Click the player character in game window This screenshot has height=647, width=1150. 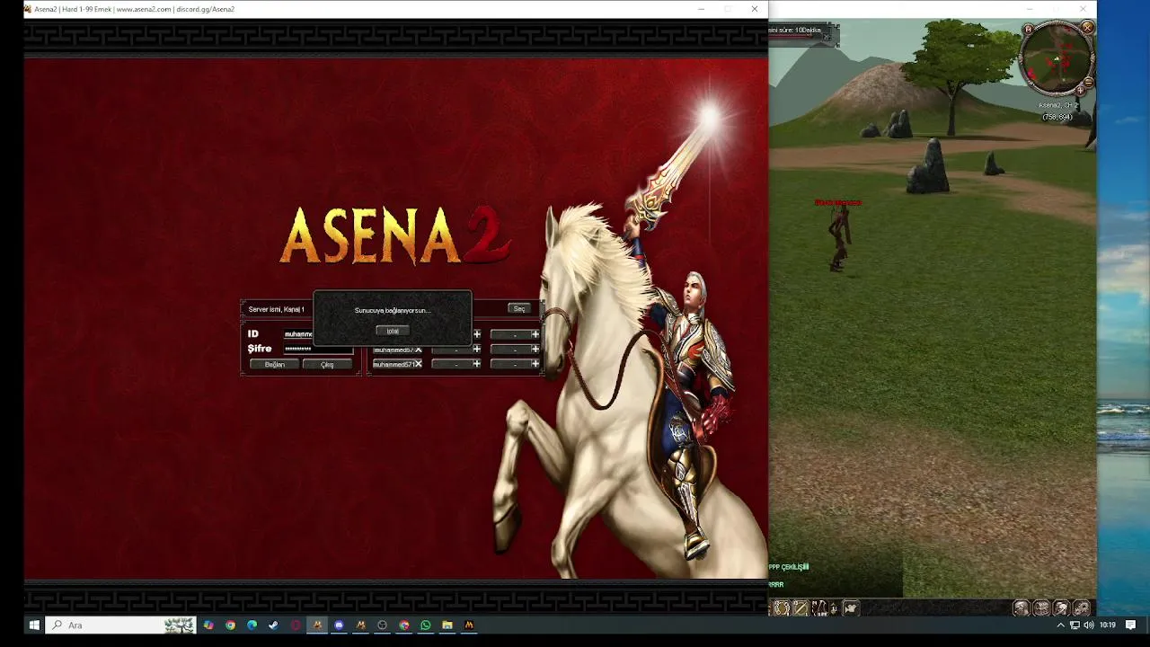[838, 239]
